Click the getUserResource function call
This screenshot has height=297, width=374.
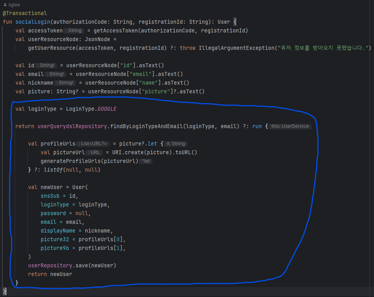[x=52, y=48]
